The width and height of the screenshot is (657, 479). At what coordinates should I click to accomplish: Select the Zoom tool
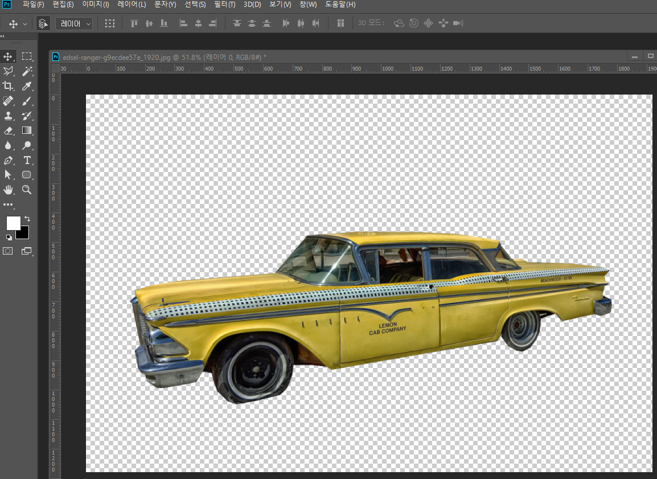[x=27, y=190]
